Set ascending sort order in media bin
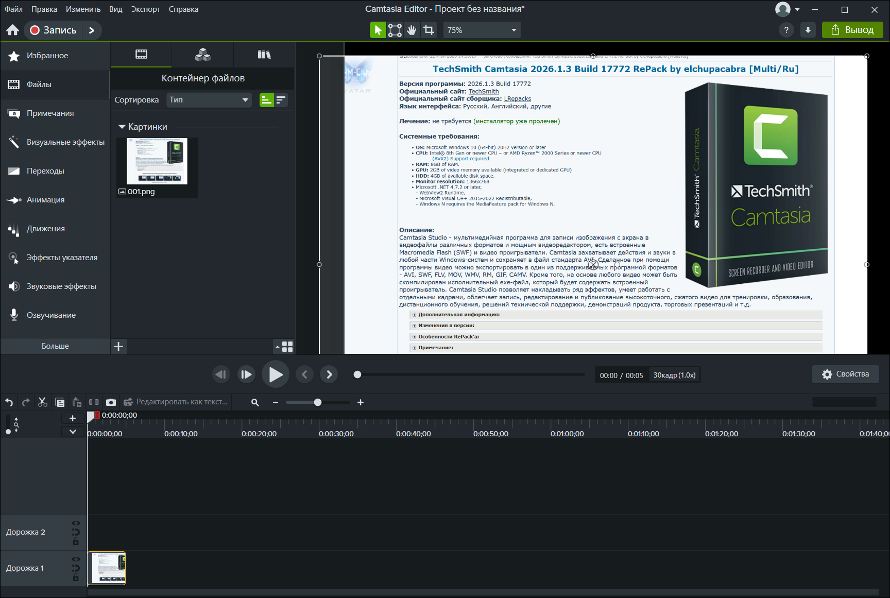 (x=266, y=100)
